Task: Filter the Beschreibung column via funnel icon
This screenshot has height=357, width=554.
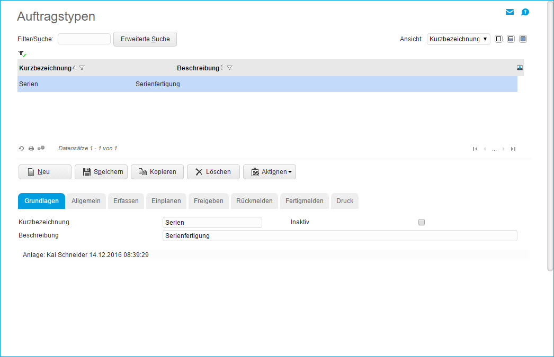Action: point(230,68)
